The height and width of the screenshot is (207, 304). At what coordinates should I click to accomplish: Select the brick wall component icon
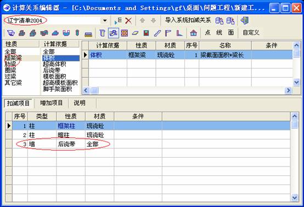(x=124, y=33)
